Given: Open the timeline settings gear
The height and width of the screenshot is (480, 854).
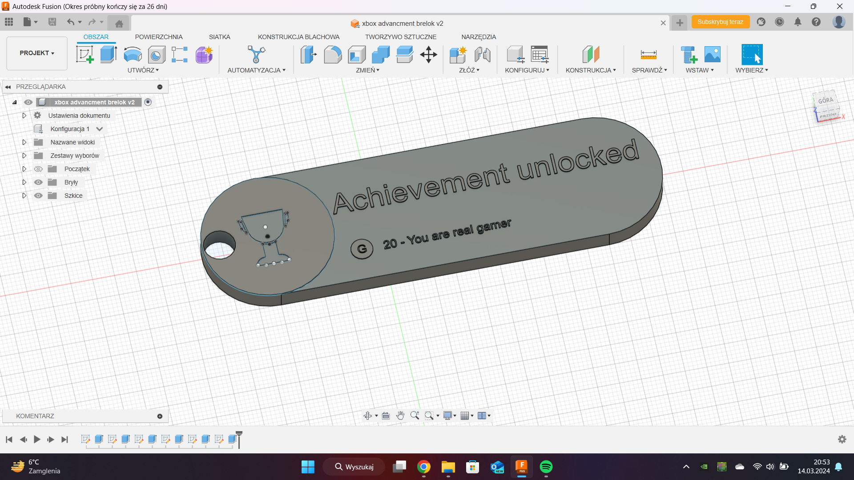Looking at the screenshot, I should pyautogui.click(x=842, y=439).
